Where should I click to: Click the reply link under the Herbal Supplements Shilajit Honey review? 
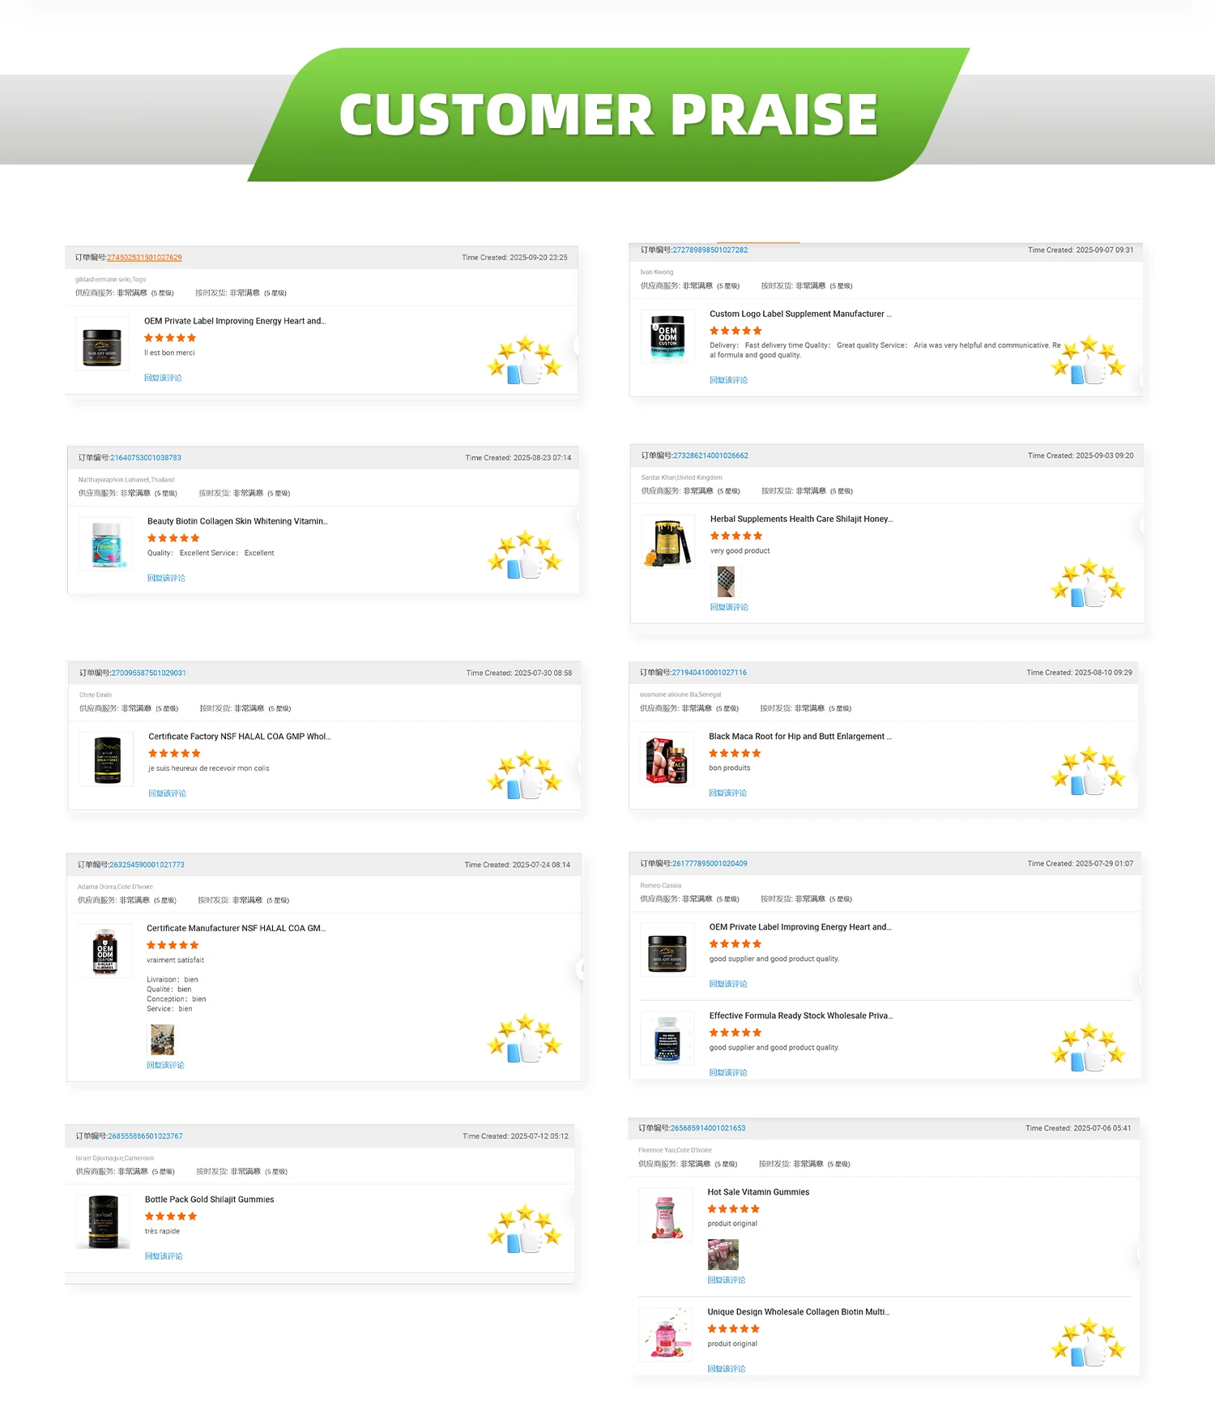pos(727,606)
